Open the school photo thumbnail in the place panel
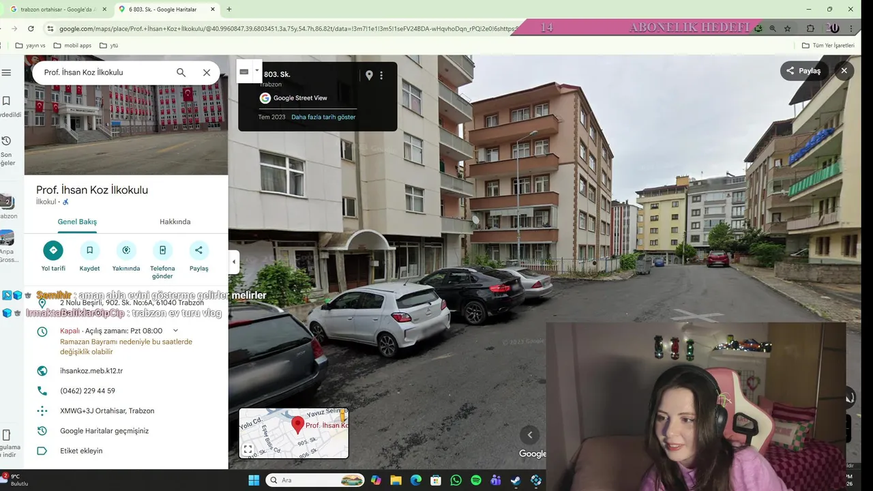 click(126, 115)
